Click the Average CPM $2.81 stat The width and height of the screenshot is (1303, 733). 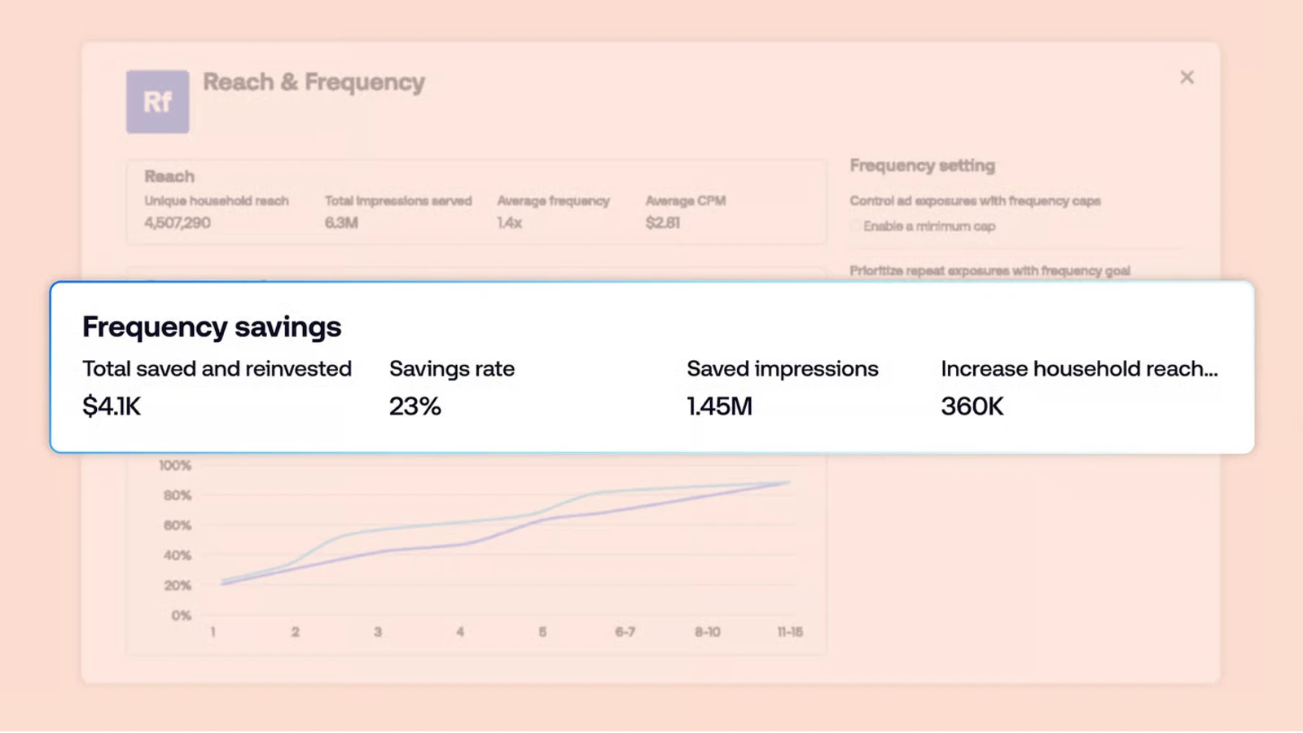[686, 212]
